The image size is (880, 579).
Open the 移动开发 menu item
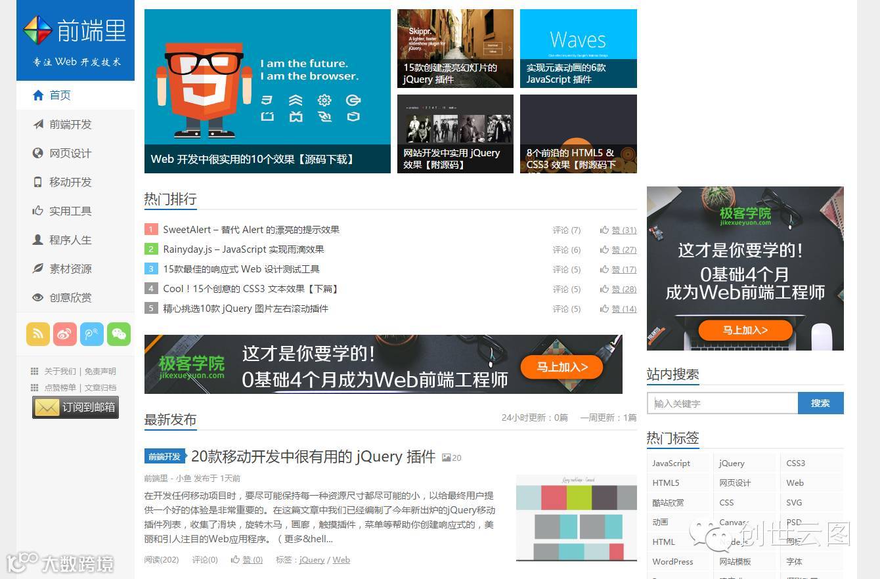(x=76, y=182)
